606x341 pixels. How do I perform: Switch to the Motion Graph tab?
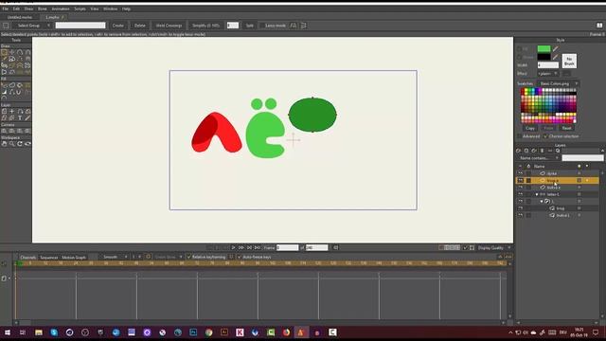pos(74,258)
